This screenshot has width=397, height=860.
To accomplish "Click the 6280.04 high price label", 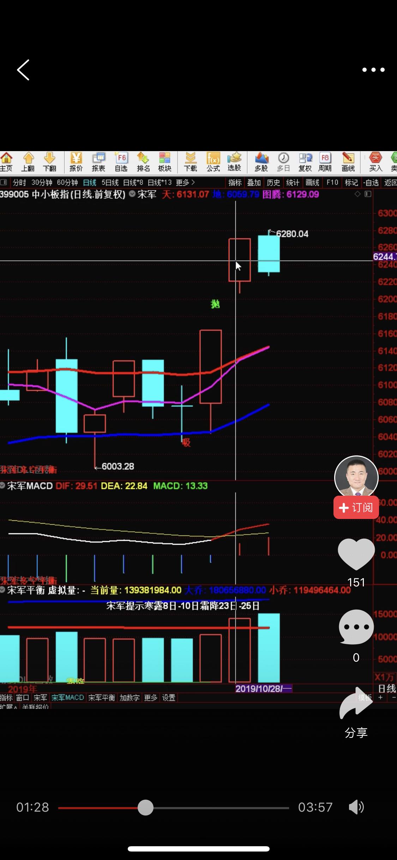I will (292, 234).
